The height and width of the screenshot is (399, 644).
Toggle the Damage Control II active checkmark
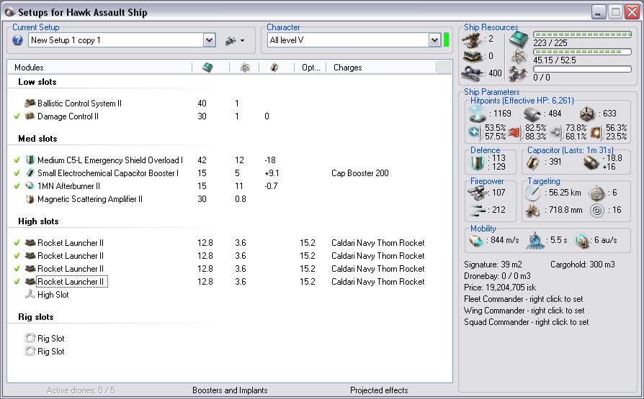17,116
